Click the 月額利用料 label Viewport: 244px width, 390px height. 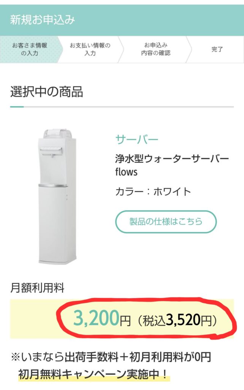38,288
